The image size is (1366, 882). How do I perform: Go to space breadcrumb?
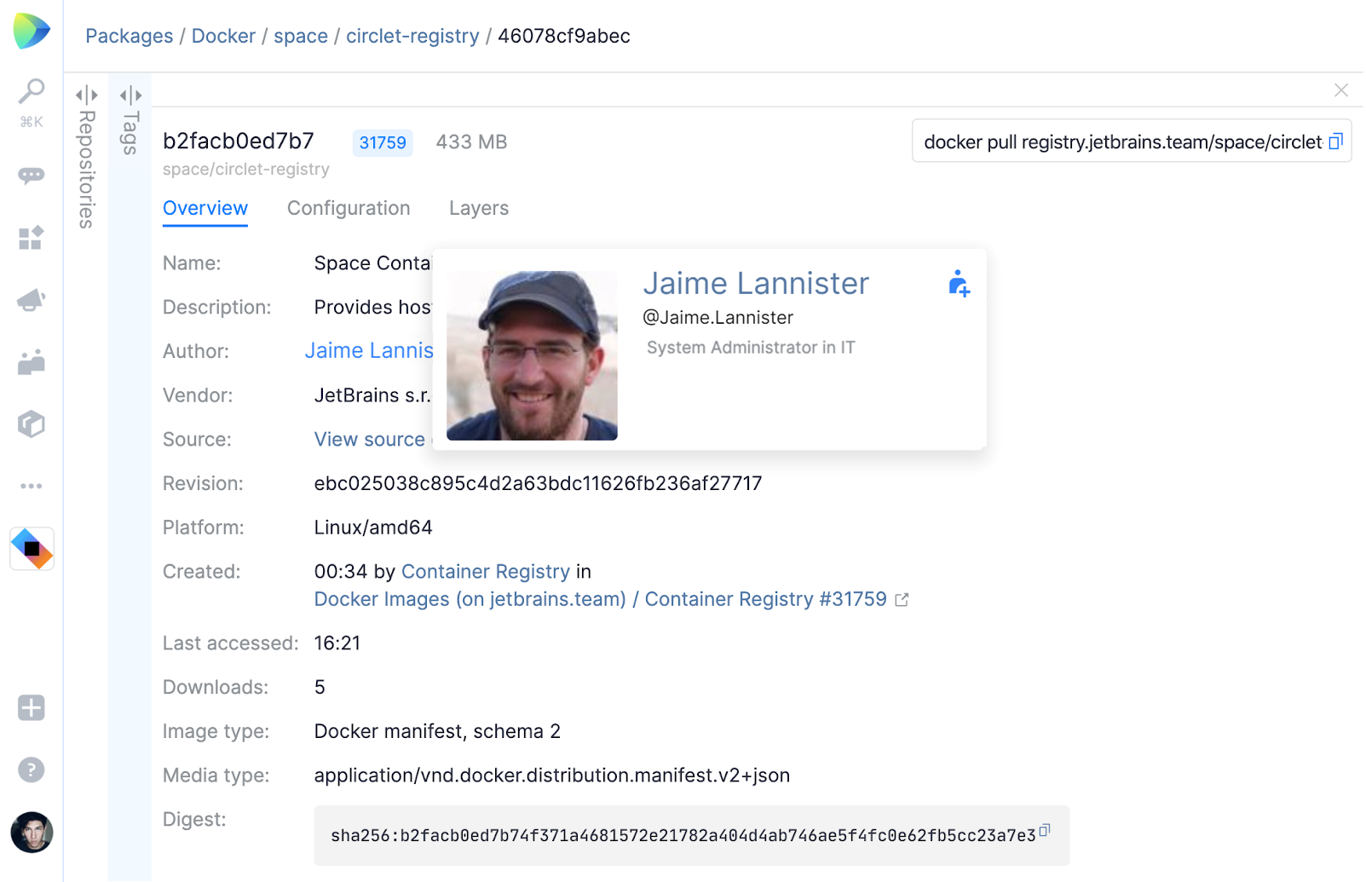301,36
